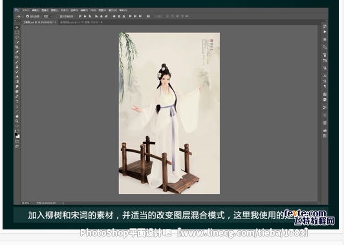Click the Photoshop Ps logo
The height and width of the screenshot is (245, 344).
click(17, 10)
